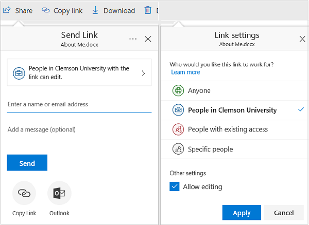Image resolution: width=309 pixels, height=225 pixels.
Task: Click the Cancel button
Action: point(284,213)
